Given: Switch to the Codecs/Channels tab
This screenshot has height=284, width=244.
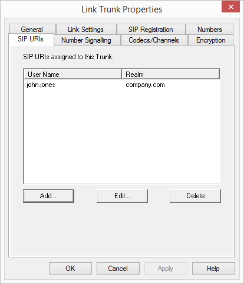Looking at the screenshot, I should [154, 40].
